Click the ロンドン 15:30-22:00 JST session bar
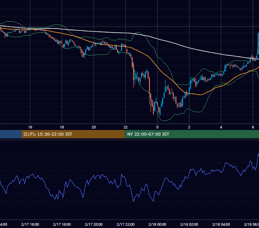 (73, 134)
